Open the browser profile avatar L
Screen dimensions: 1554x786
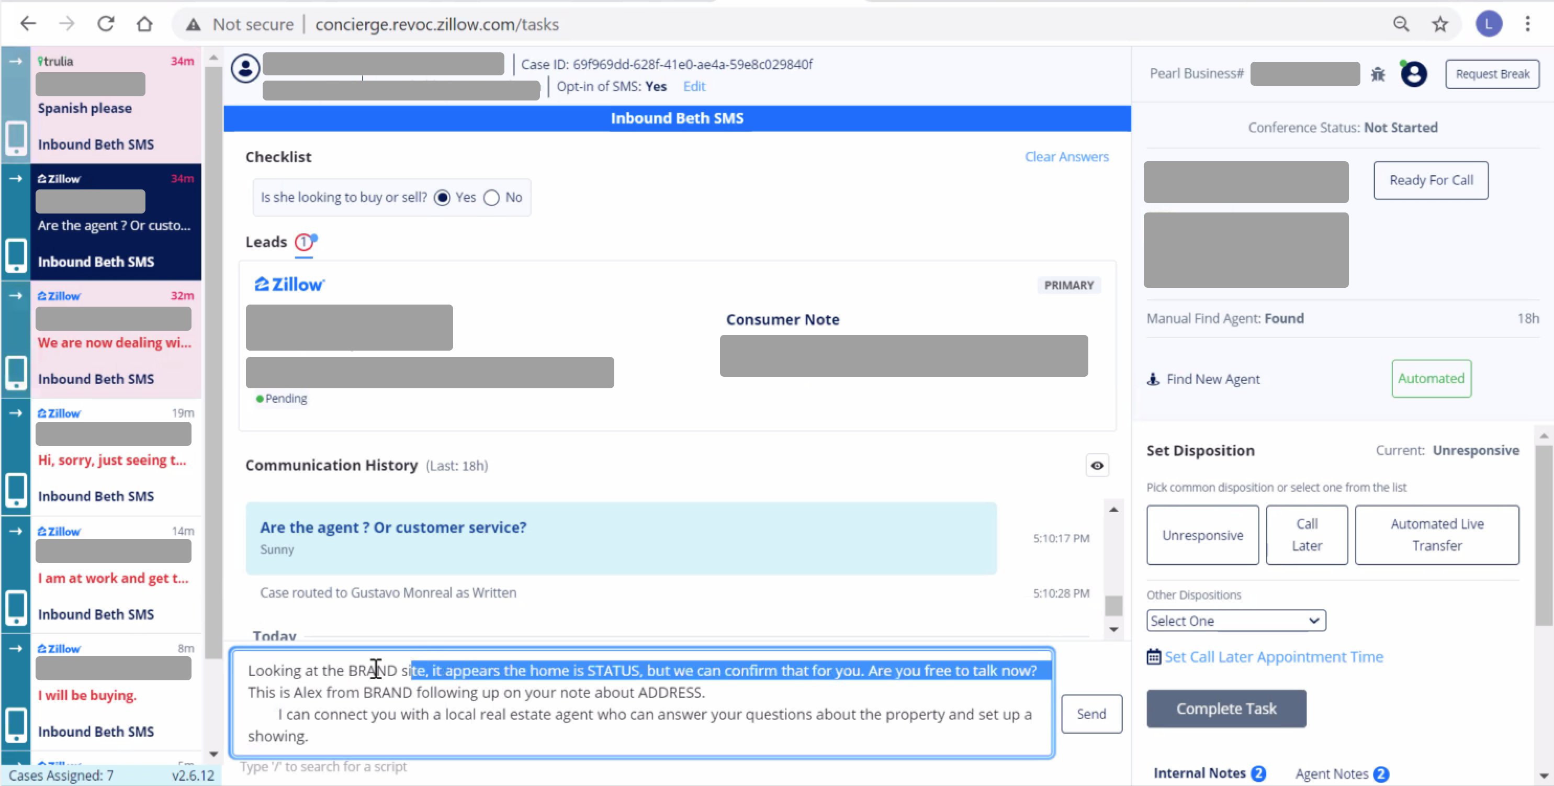[x=1488, y=24]
